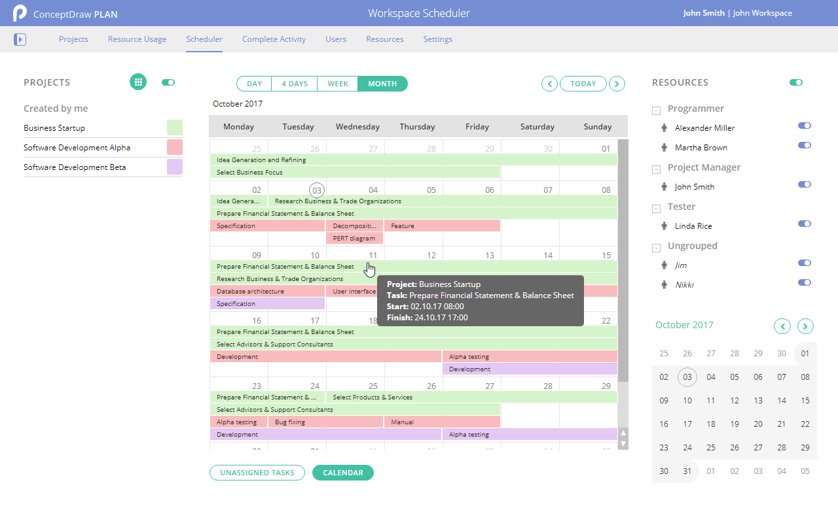This screenshot has width=838, height=523.
Task: Click the pink swatch next to Software Development Alpha
Action: click(x=174, y=148)
